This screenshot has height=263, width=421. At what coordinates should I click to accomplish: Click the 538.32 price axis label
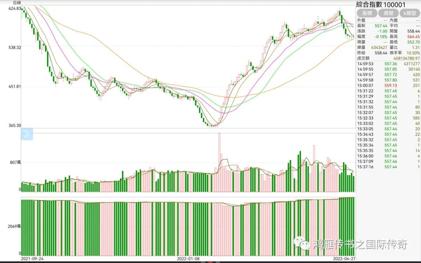[15, 48]
